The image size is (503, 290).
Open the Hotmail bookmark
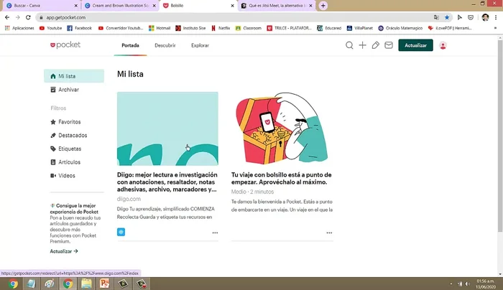point(160,28)
